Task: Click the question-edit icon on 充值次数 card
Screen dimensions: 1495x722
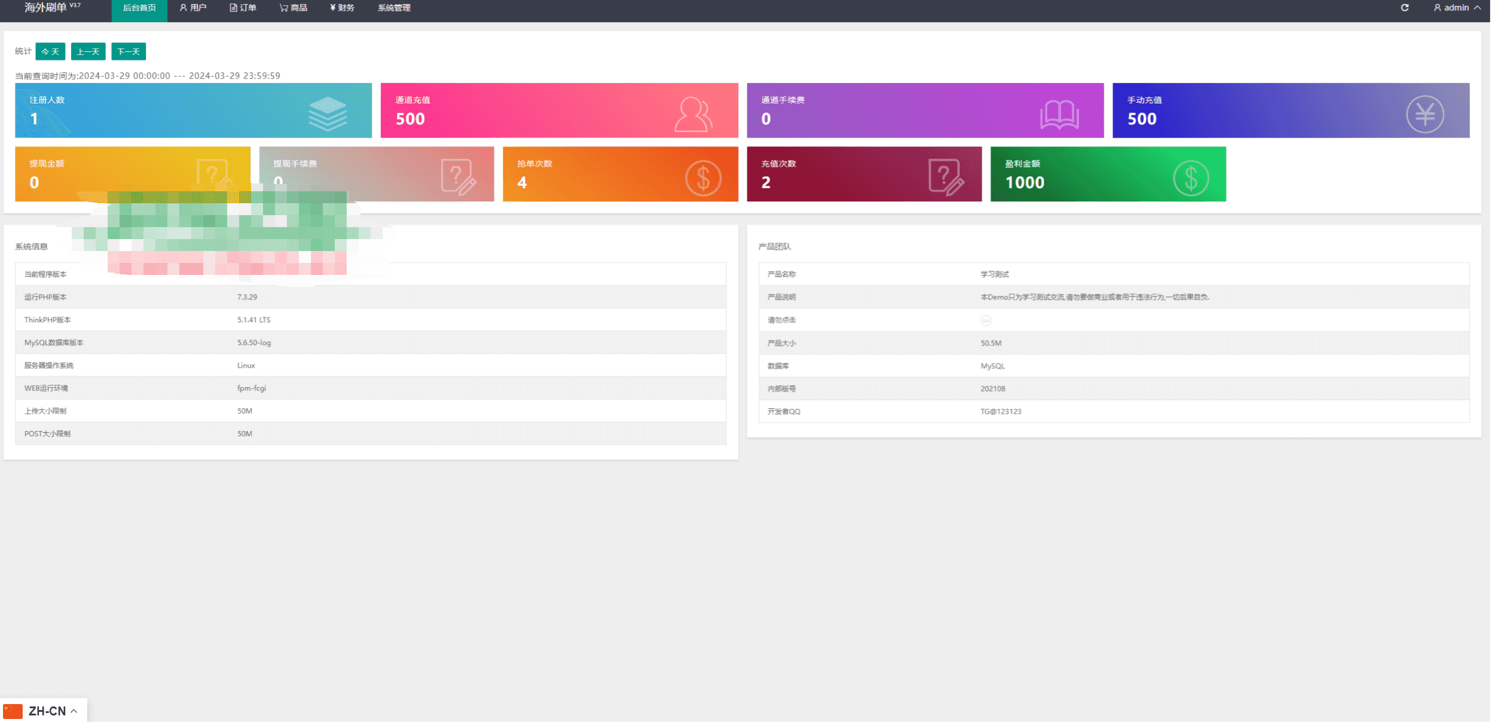Action: tap(946, 178)
